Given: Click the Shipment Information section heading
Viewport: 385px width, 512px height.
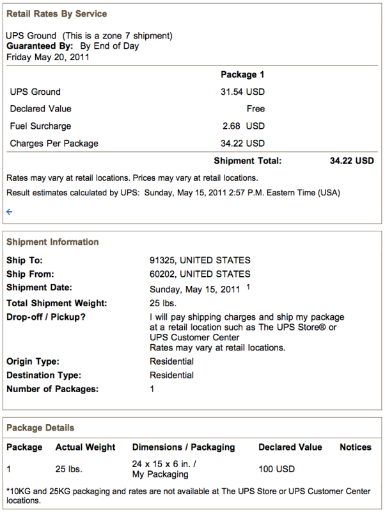Looking at the screenshot, I should [52, 242].
